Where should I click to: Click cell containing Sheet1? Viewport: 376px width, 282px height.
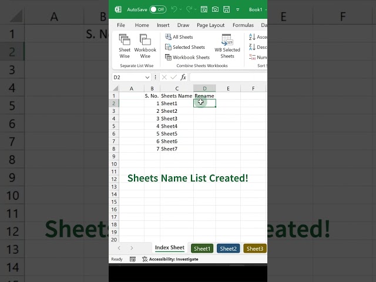pyautogui.click(x=177, y=103)
